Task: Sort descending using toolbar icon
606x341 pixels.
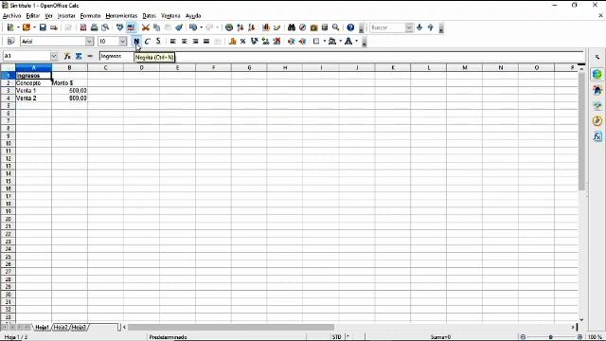Action: [x=252, y=27]
